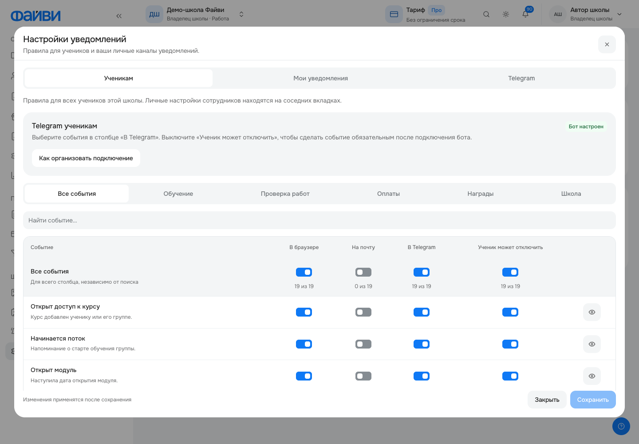Toggle Ученик может отключить for Открыт доступ к курсу
639x444 pixels.
pyautogui.click(x=510, y=312)
